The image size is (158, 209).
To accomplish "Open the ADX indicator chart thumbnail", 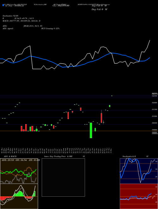I will [19, 171].
